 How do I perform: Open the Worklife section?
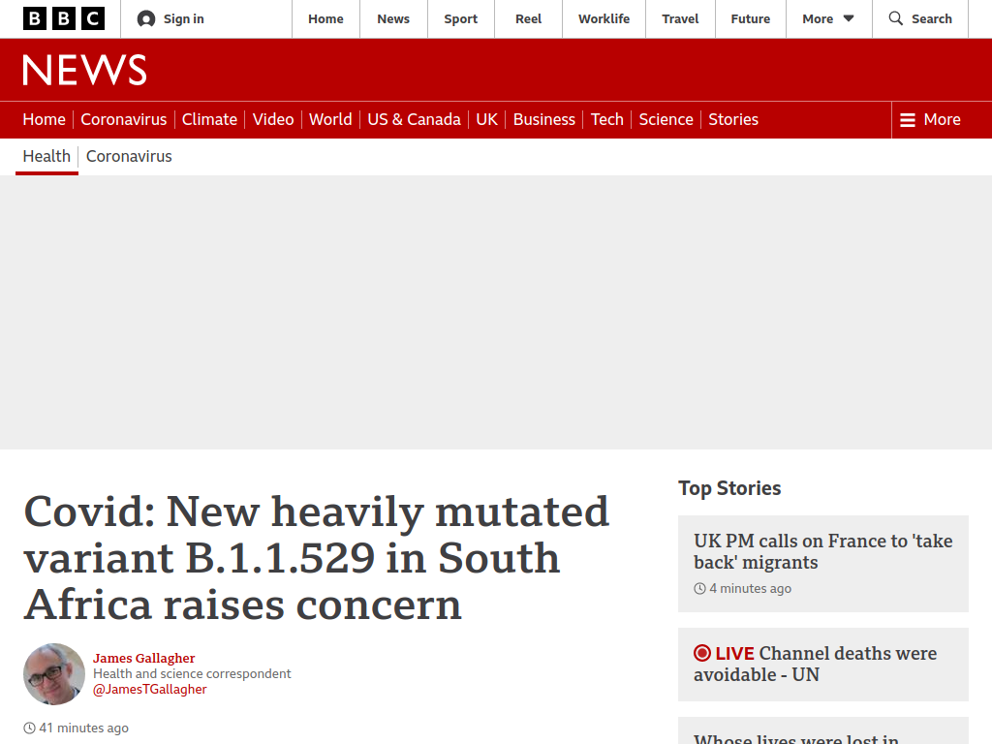[x=604, y=19]
